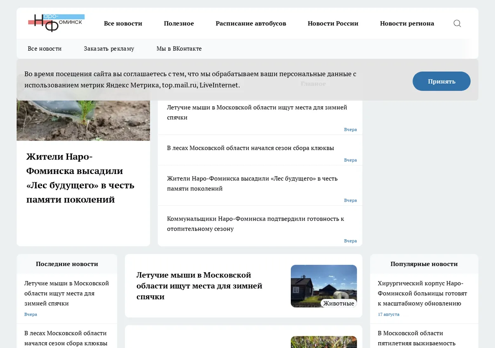
Task: Accept cookies with Принять button
Action: 441,81
